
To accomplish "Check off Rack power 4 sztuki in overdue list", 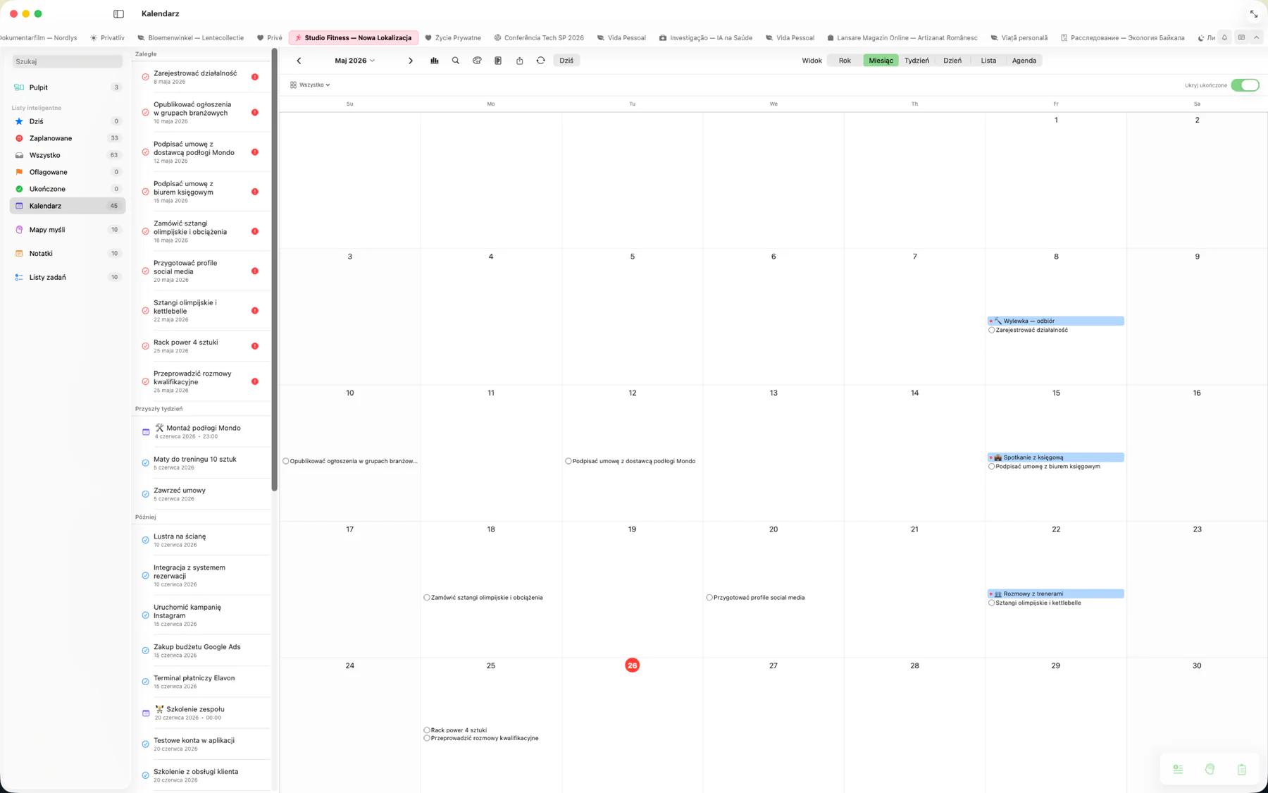I will (145, 346).
